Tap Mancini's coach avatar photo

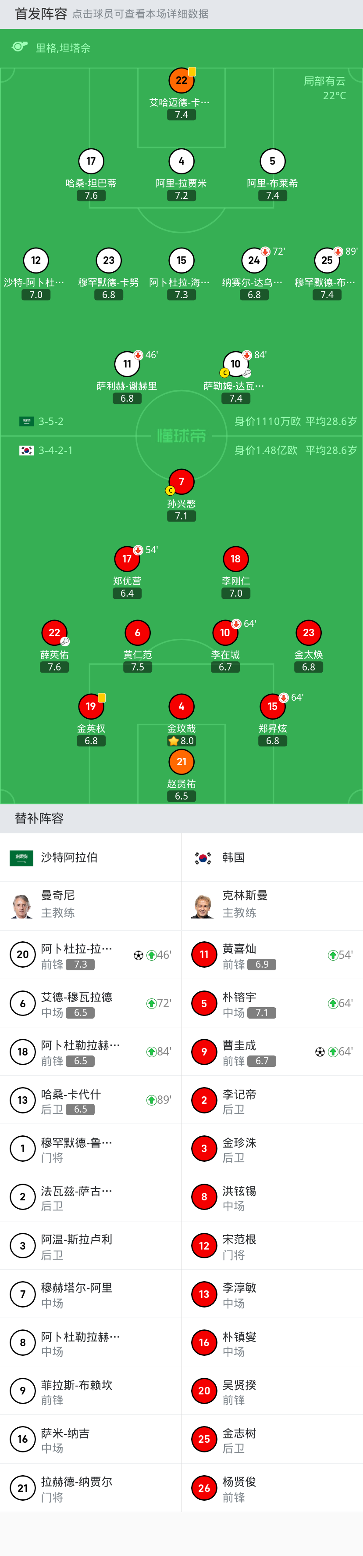click(x=22, y=905)
